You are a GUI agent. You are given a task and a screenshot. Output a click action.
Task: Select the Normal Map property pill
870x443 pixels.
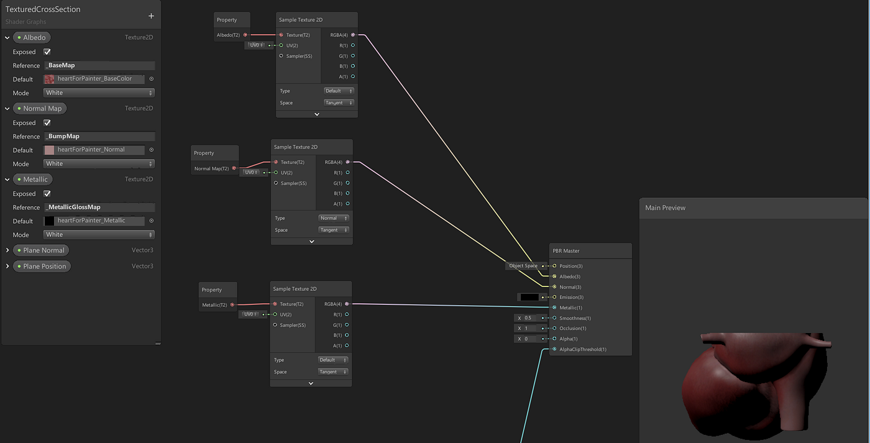click(40, 108)
